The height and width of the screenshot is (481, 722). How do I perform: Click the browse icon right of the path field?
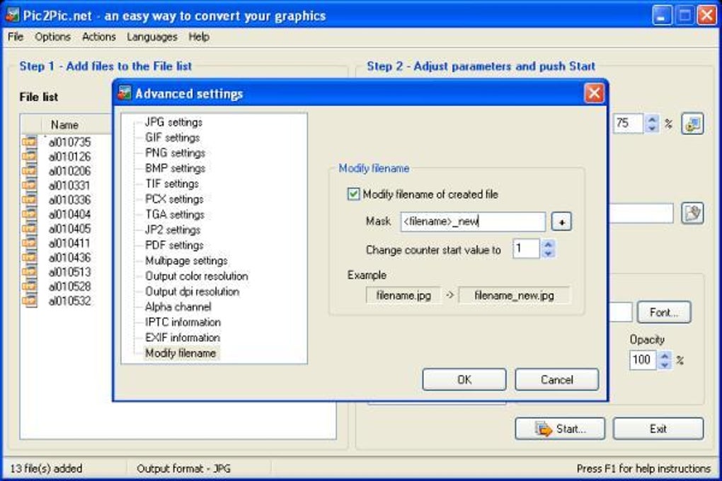click(x=692, y=213)
